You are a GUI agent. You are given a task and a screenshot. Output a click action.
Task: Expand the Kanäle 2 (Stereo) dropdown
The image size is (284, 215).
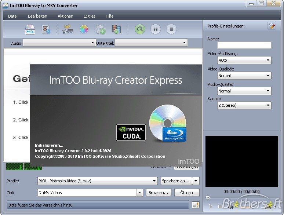click(244, 105)
